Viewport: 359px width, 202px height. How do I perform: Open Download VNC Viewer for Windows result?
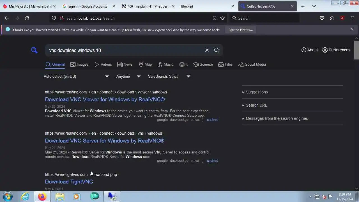[105, 99]
